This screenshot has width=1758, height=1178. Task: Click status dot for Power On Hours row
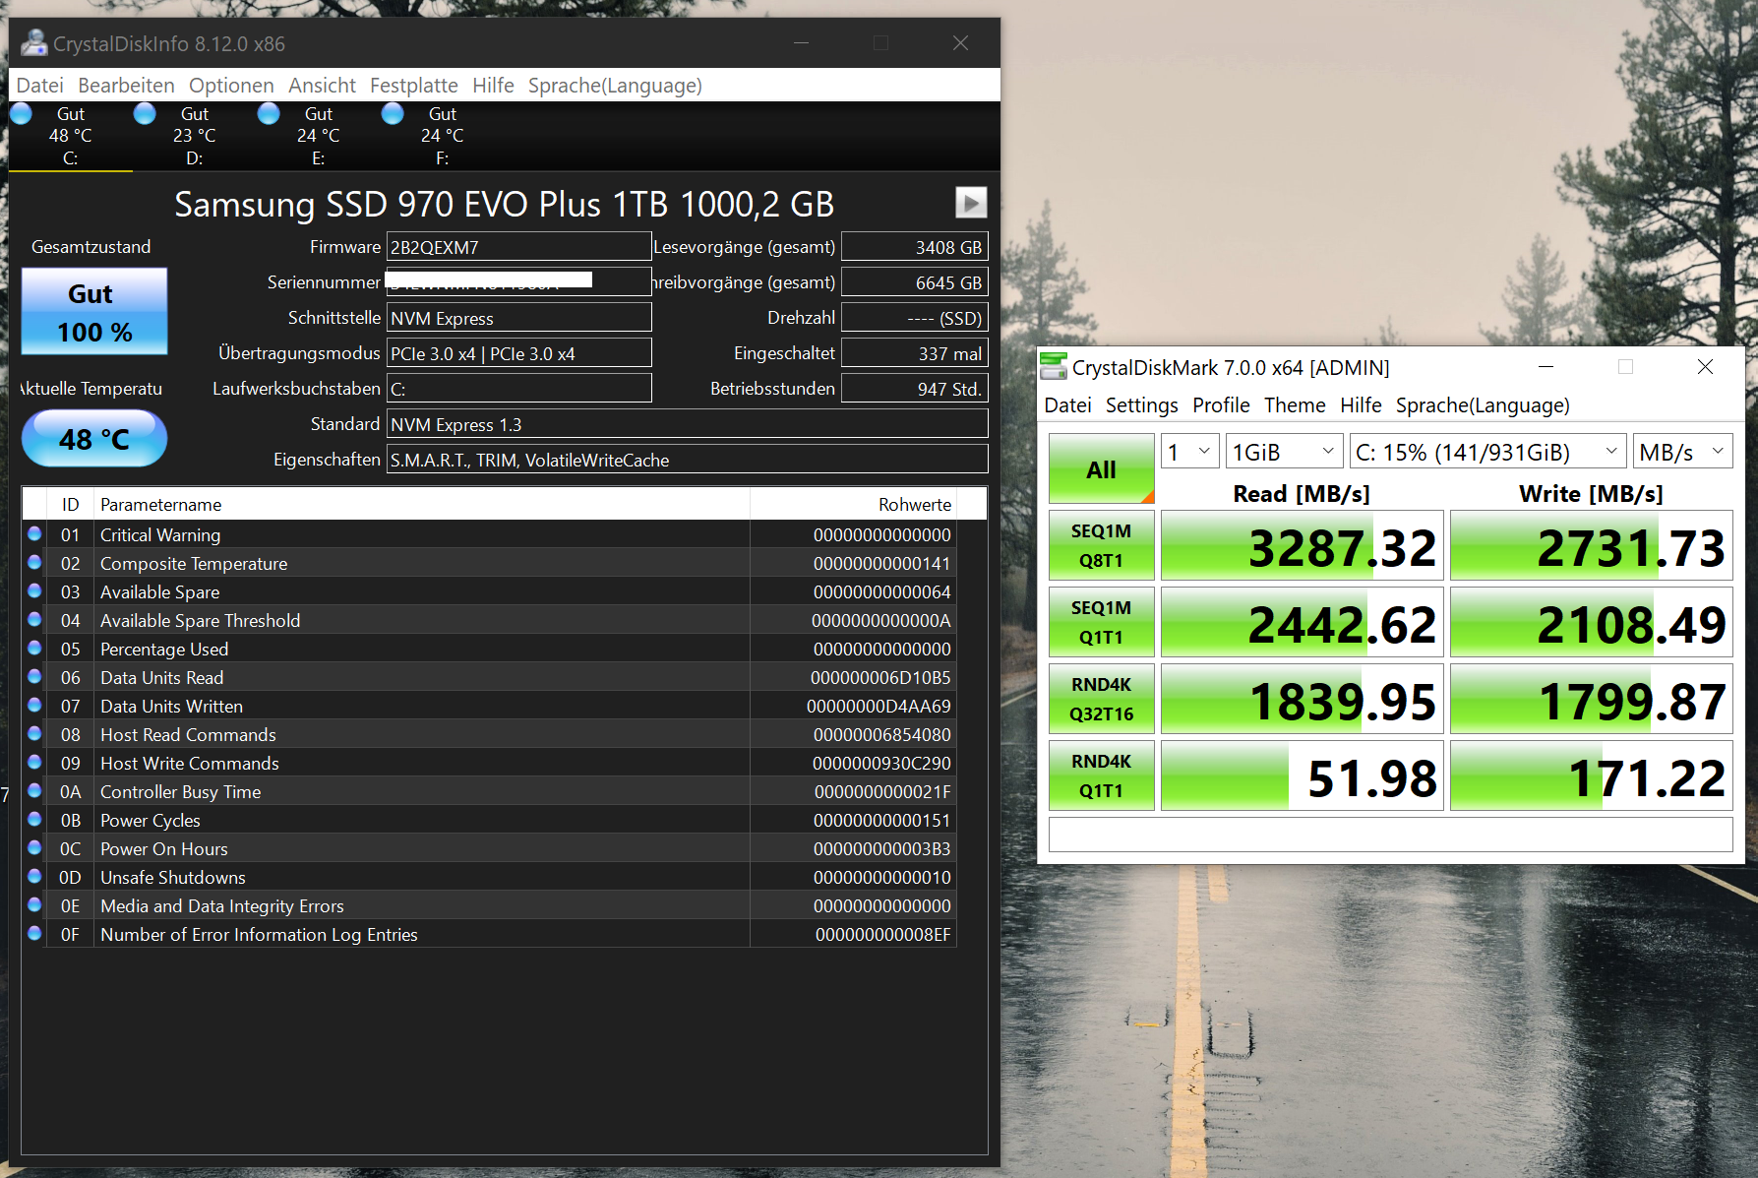point(34,847)
